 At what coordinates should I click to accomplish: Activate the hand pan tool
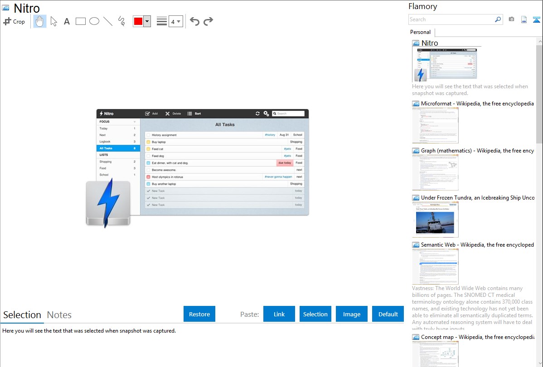(40, 21)
